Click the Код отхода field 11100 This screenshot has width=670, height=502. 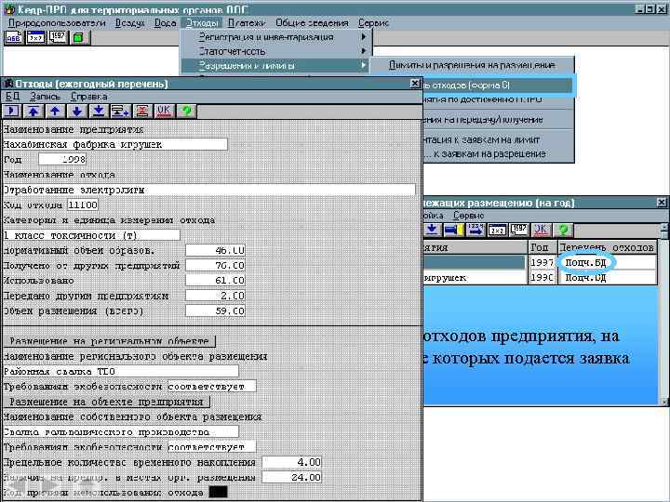point(83,205)
